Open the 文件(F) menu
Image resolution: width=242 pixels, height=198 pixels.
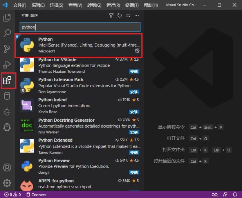point(20,5)
